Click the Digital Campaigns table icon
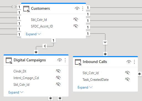142x101 pixels. (9, 61)
